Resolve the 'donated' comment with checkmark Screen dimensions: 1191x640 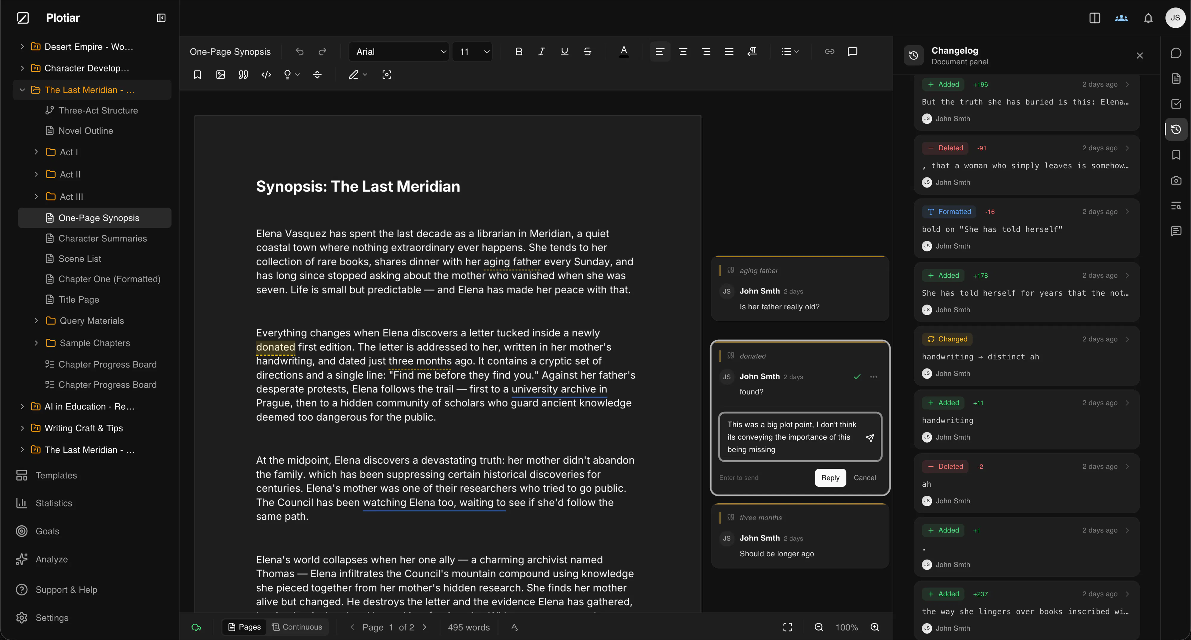(x=857, y=377)
